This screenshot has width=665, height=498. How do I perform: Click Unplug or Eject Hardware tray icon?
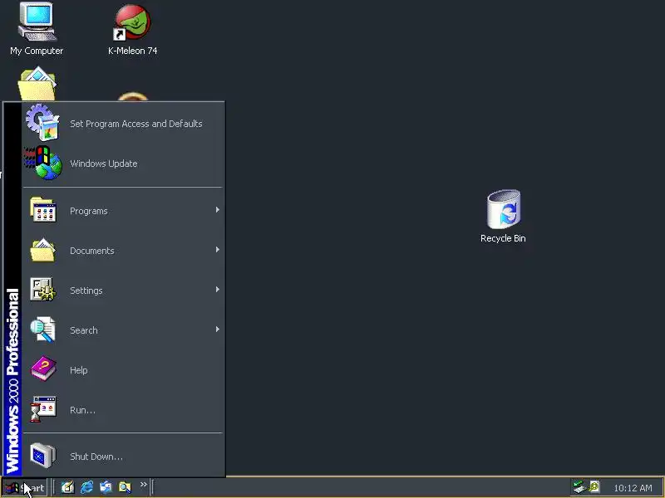click(579, 487)
